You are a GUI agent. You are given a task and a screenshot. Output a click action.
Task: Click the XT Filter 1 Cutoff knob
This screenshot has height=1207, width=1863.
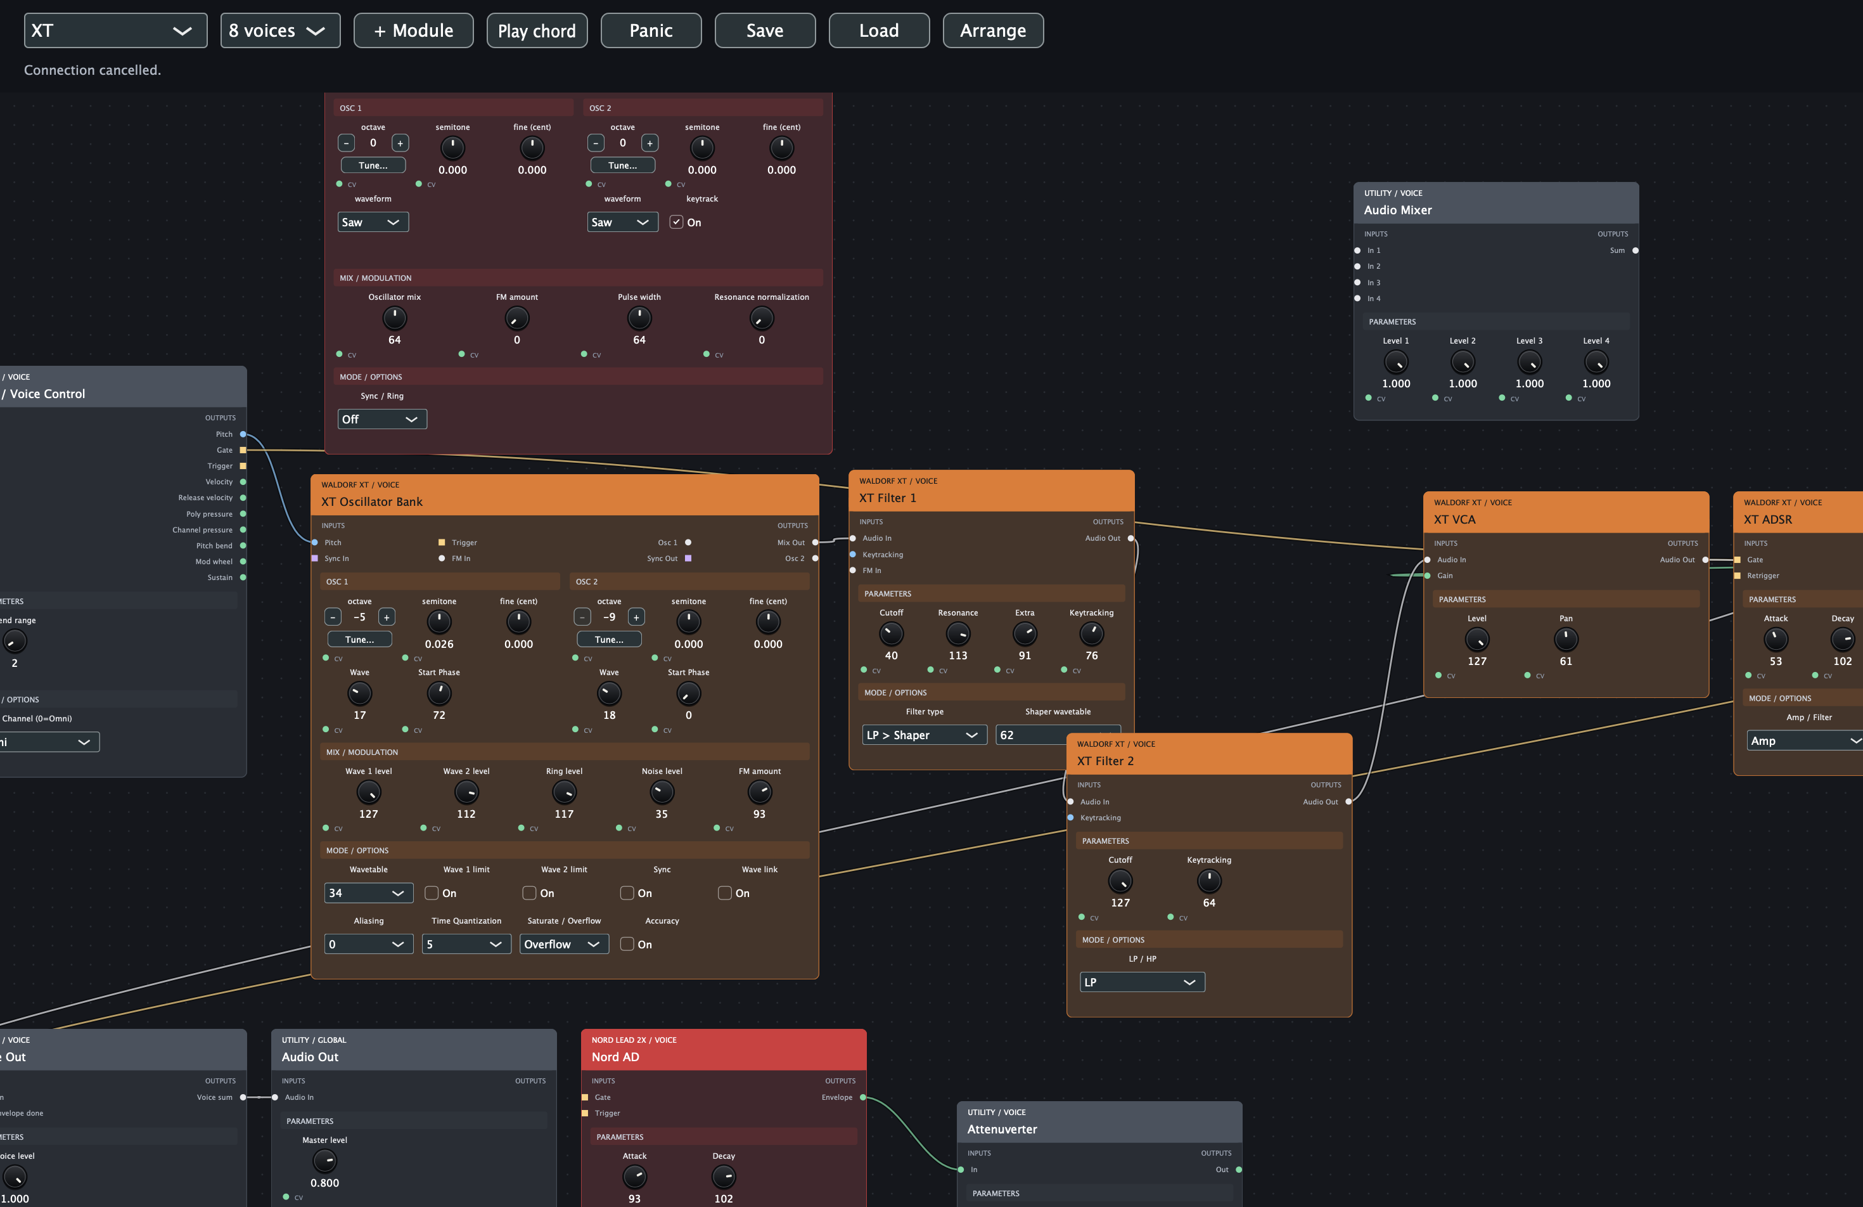891,633
